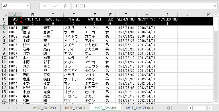The image size is (219, 112).
Task: Click the TAISYOKU_YMD header cell
Action: coord(167,19)
